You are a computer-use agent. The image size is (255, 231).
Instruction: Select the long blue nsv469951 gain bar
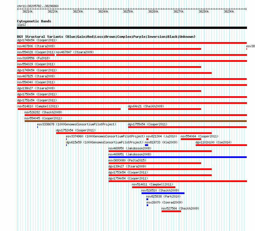[178, 157]
